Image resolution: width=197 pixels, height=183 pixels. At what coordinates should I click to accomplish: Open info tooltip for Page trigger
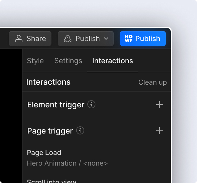80,131
